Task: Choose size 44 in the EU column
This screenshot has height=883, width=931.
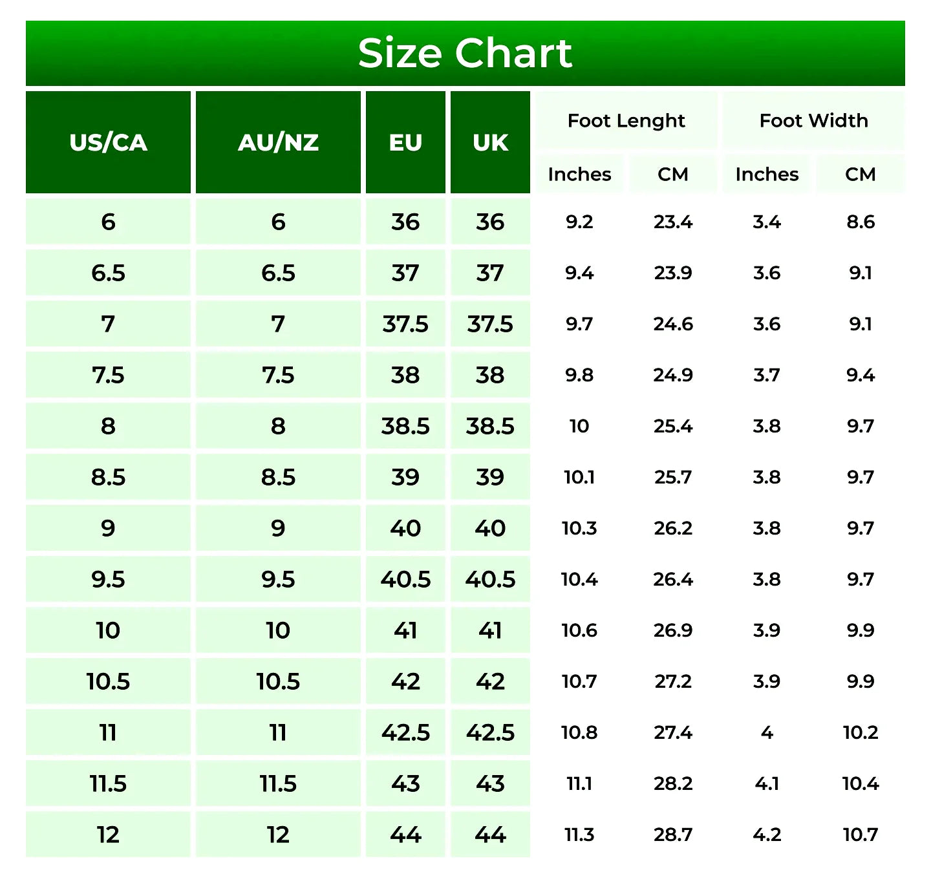Action: click(405, 835)
